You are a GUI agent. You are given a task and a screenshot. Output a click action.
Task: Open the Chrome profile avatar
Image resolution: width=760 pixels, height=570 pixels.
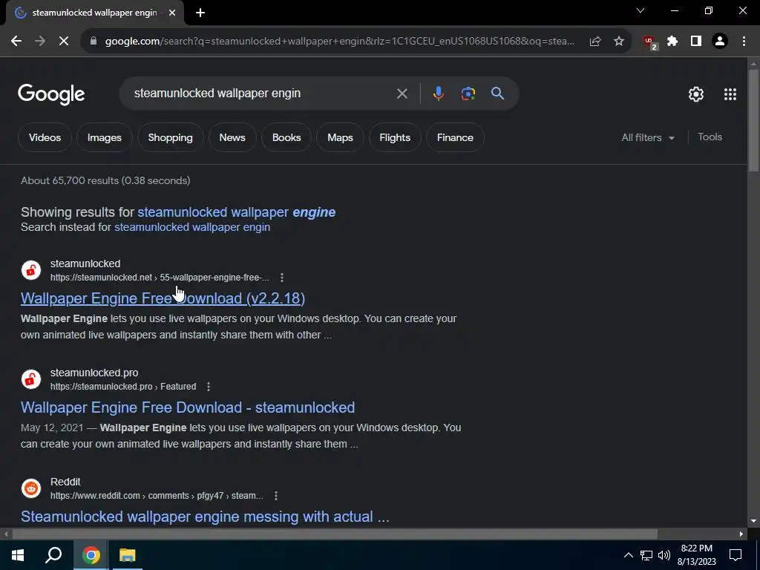(x=720, y=42)
